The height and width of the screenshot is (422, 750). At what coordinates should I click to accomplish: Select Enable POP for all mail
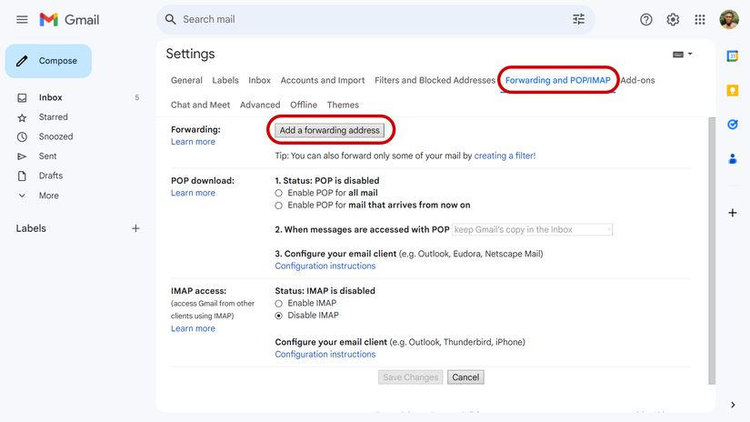point(279,193)
